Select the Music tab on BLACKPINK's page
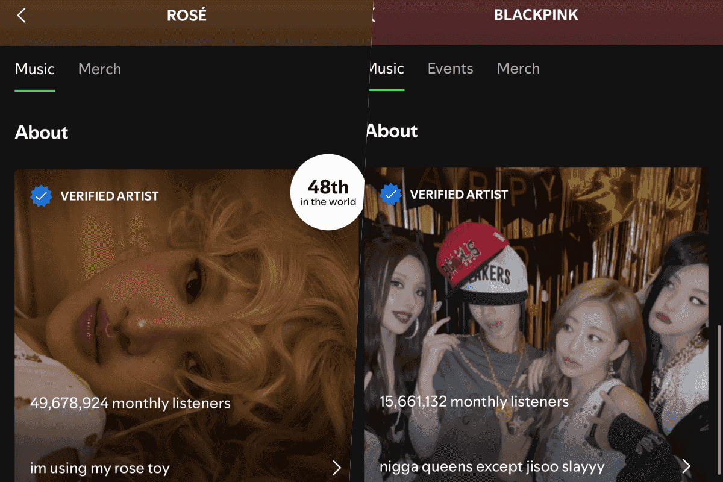 [386, 69]
